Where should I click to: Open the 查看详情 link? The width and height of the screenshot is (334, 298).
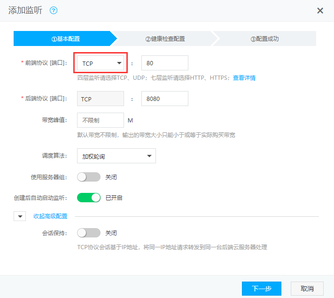tap(244, 78)
